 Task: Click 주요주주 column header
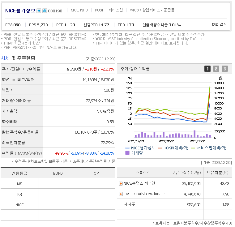pos(143,173)
